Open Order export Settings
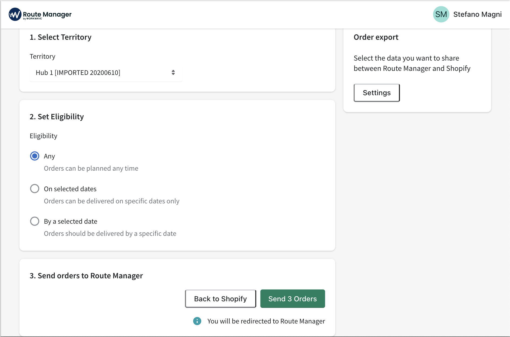The image size is (510, 337). 376,93
